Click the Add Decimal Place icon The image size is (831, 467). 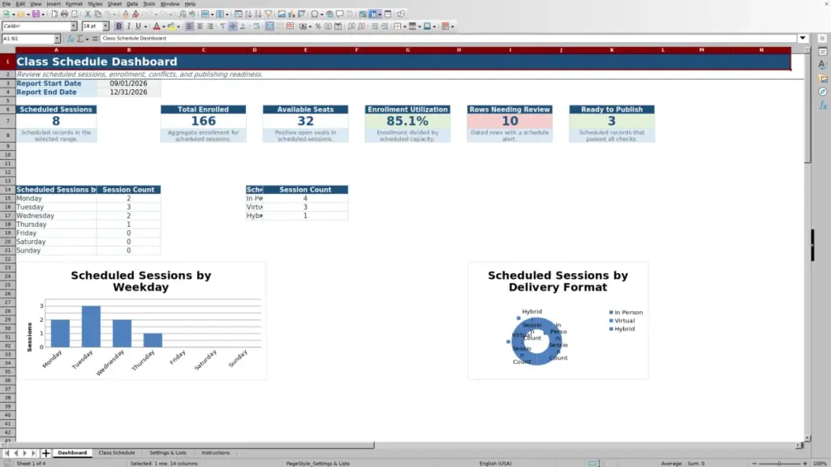(351, 26)
